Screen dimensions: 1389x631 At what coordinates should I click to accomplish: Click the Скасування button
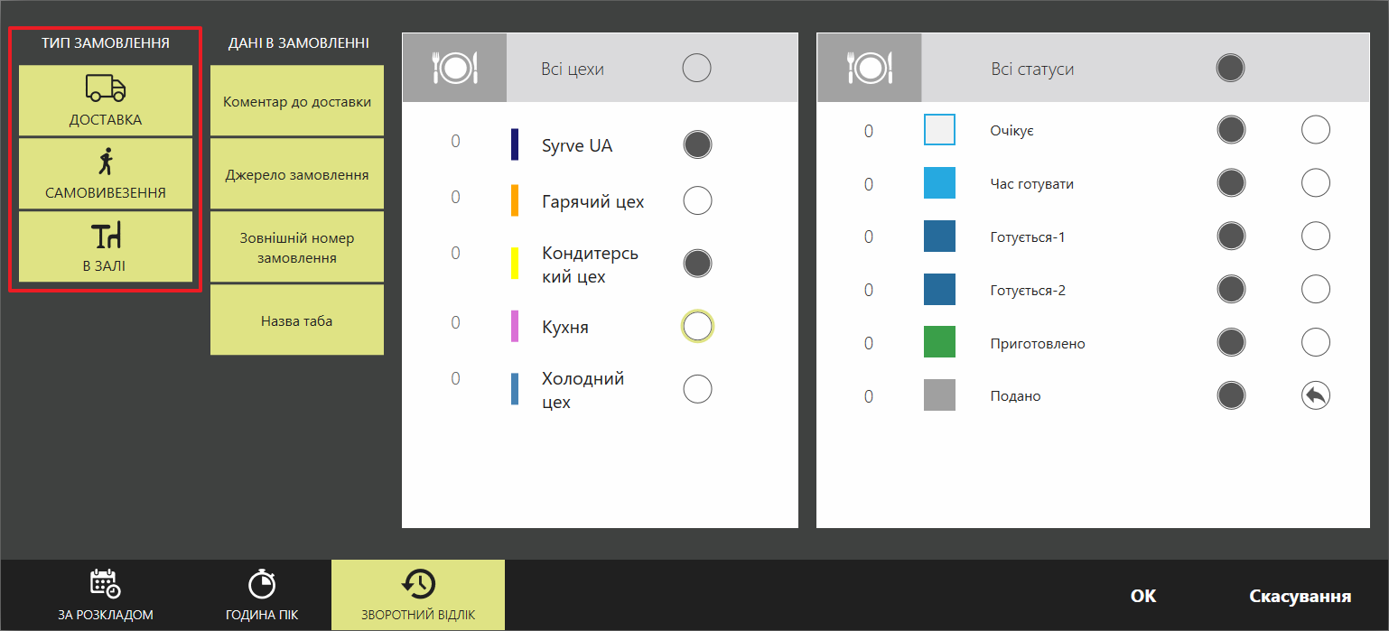[x=1300, y=596]
